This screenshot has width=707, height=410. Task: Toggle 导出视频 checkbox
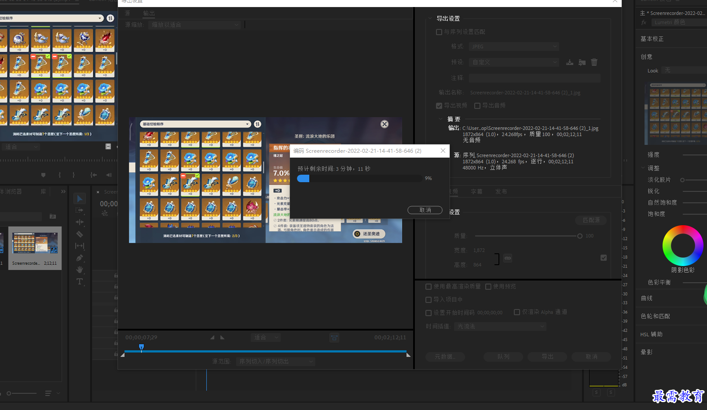[439, 106]
